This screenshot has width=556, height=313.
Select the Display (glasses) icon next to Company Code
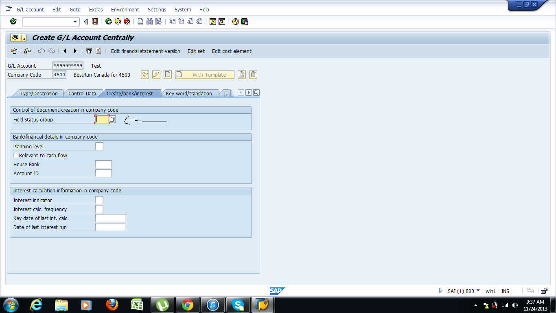pos(144,75)
